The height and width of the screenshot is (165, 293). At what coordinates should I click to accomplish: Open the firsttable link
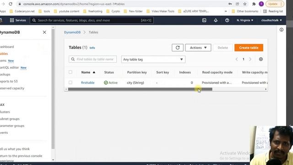(87, 82)
